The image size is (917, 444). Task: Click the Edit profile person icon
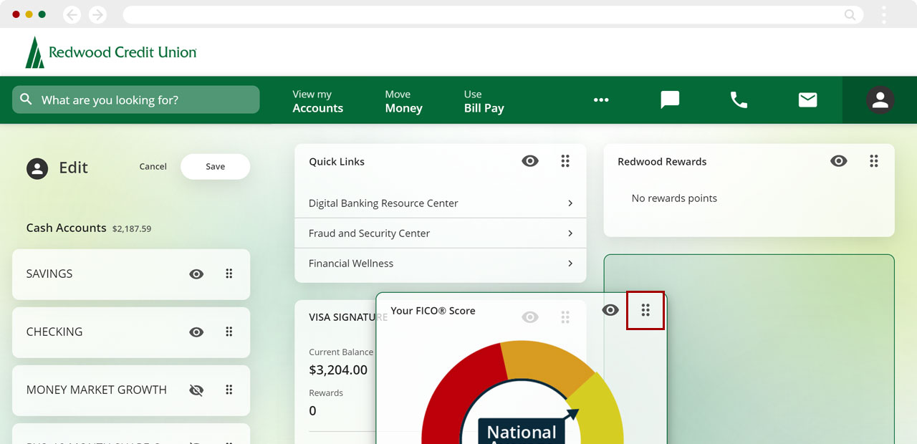pyautogui.click(x=37, y=168)
